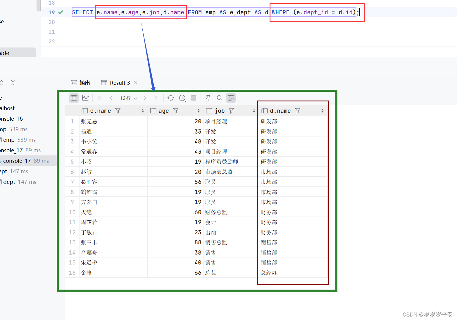Filter the e.name column
457x320 pixels.
tap(118, 111)
